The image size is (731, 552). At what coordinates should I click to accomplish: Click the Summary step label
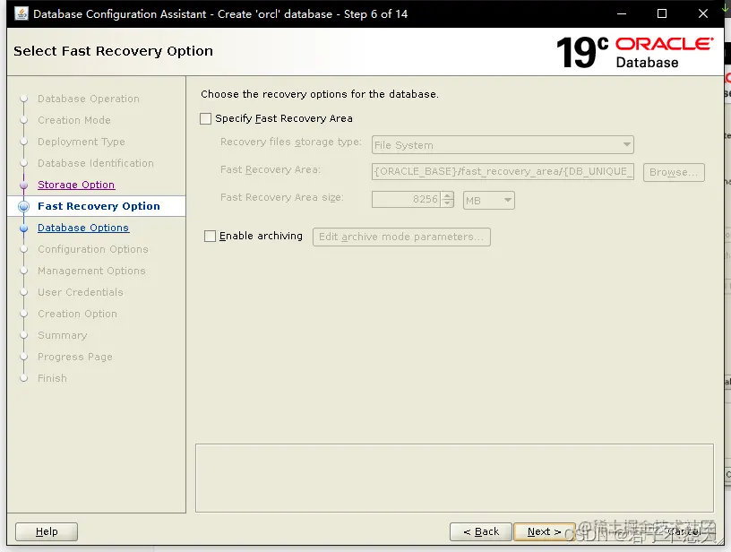[62, 335]
